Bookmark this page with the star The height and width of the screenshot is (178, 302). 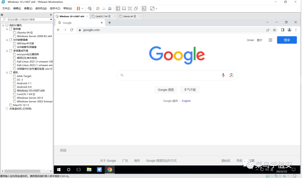click(x=275, y=30)
